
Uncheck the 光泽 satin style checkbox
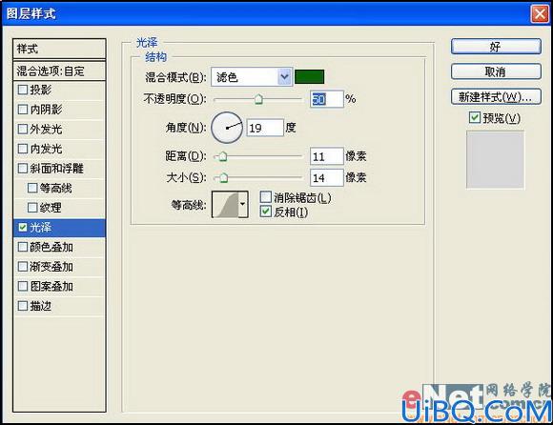click(23, 228)
